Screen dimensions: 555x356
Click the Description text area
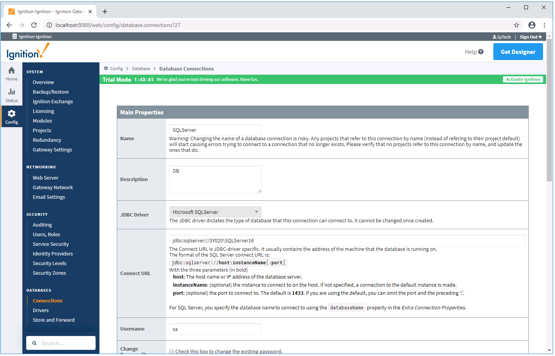tap(215, 180)
